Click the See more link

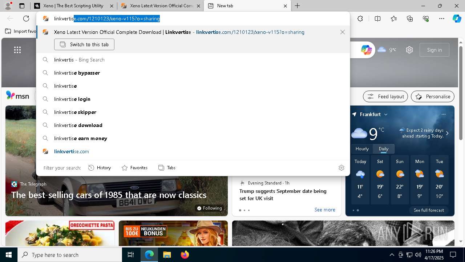(x=325, y=210)
